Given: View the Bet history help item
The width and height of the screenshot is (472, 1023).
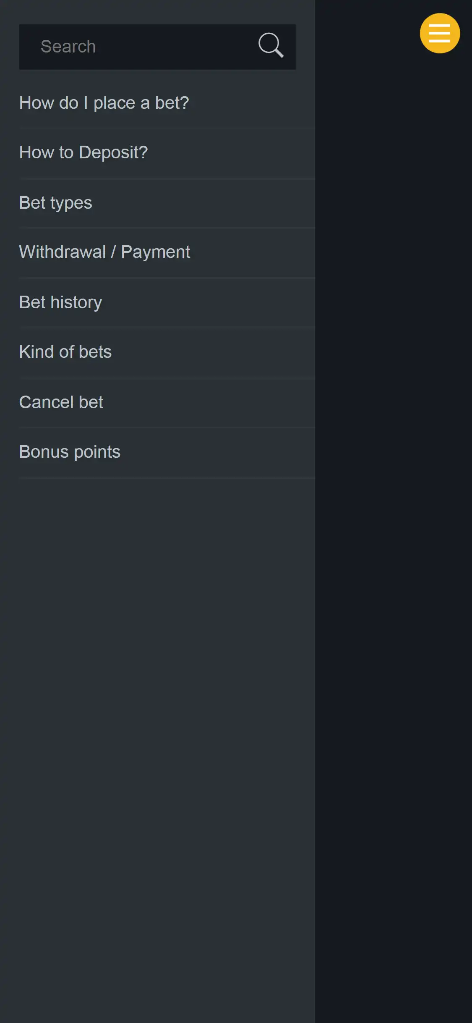Looking at the screenshot, I should pyautogui.click(x=61, y=302).
